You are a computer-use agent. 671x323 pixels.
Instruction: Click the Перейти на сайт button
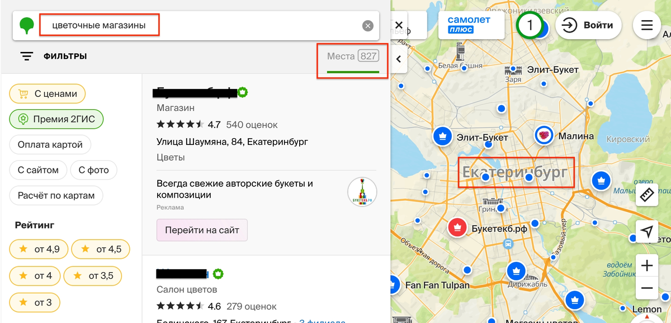click(x=202, y=230)
